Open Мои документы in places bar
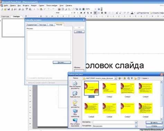 (75, 104)
